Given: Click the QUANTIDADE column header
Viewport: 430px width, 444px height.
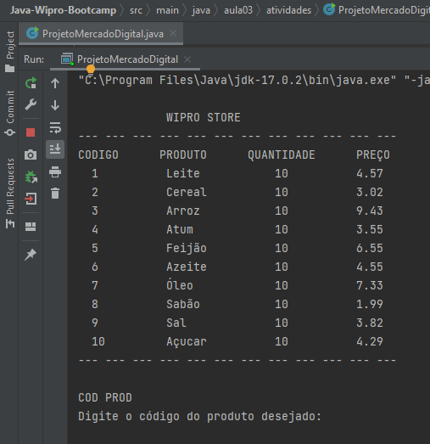Looking at the screenshot, I should coord(282,155).
